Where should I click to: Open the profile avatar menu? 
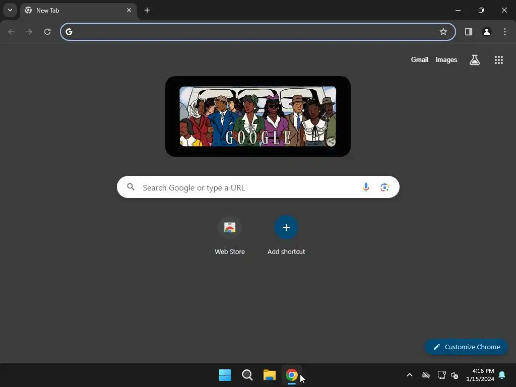coord(486,32)
